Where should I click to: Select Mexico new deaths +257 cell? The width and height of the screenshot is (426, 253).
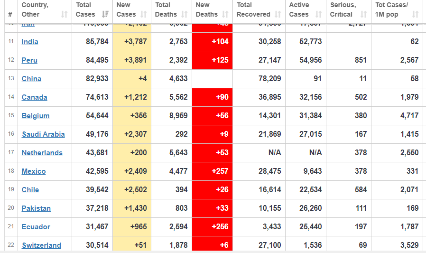pyautogui.click(x=212, y=171)
